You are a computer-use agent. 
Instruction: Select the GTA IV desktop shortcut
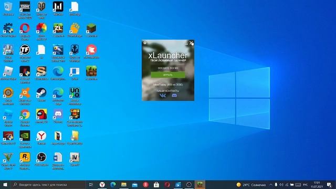[75, 159]
